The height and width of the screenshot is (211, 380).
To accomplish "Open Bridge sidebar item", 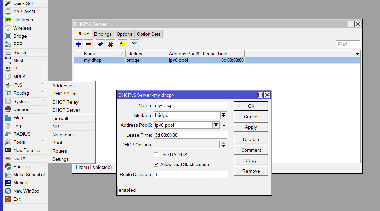I will [x=25, y=36].
